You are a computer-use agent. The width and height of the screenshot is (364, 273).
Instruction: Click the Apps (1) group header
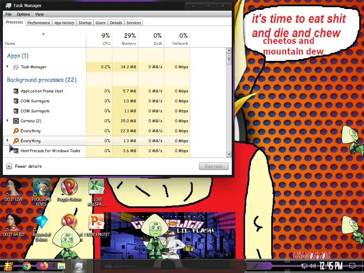[x=18, y=56]
